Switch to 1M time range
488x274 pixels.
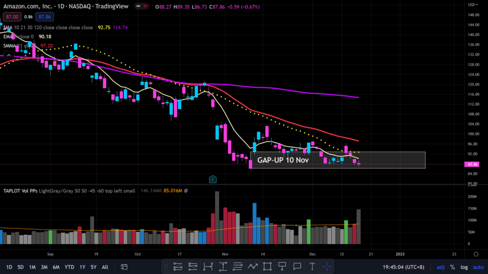pyautogui.click(x=32, y=267)
